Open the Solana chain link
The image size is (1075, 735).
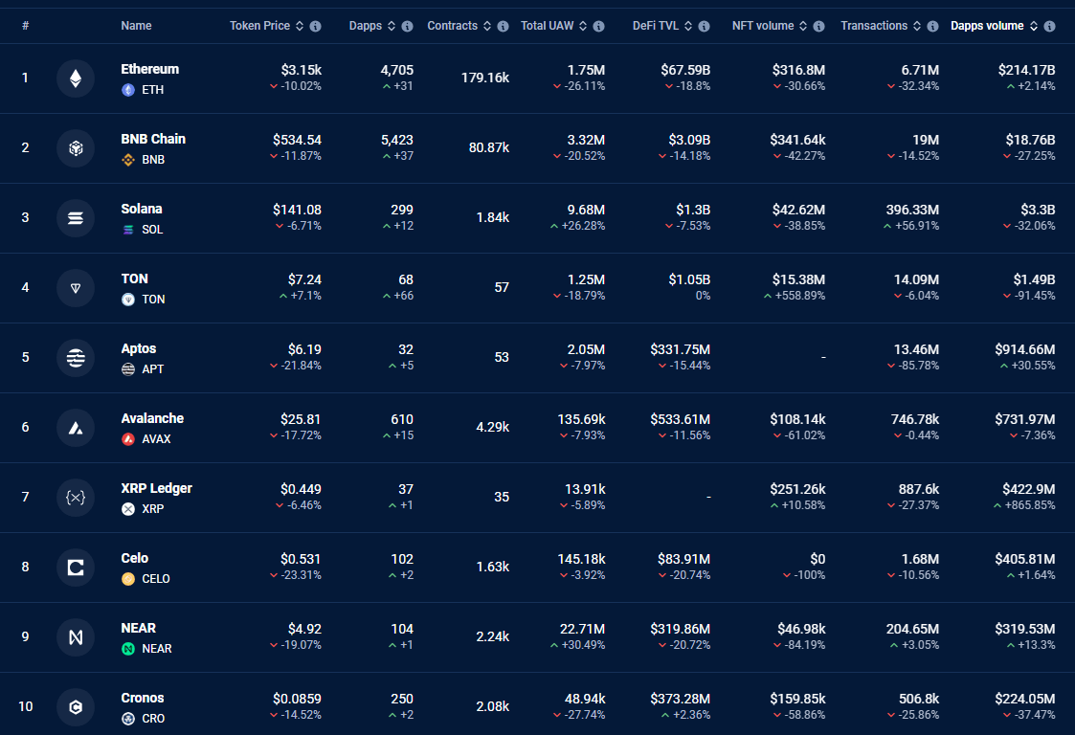tap(142, 210)
